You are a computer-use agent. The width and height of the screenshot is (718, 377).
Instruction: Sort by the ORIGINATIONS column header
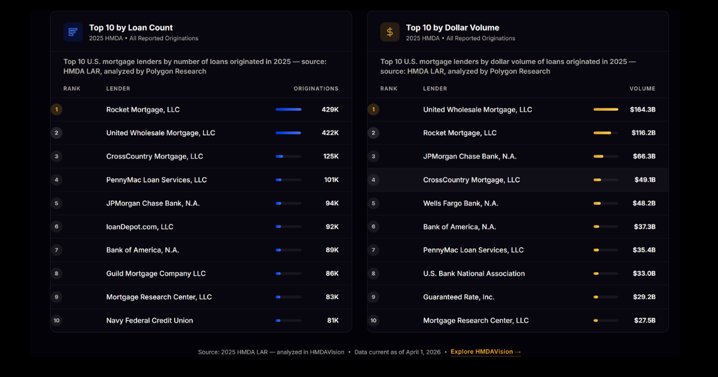(316, 88)
